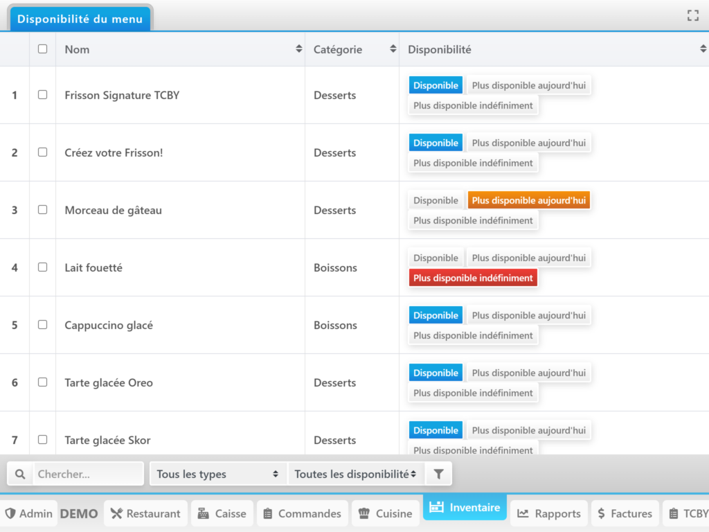Open the Commandes tab
Viewport: 709px width, 532px height.
pos(302,513)
